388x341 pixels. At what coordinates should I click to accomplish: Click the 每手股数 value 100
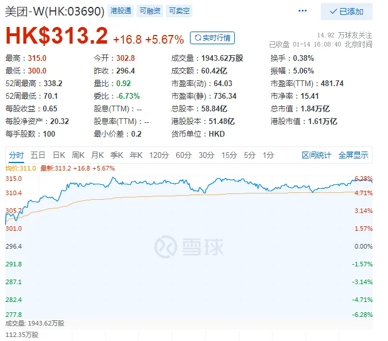(x=49, y=134)
